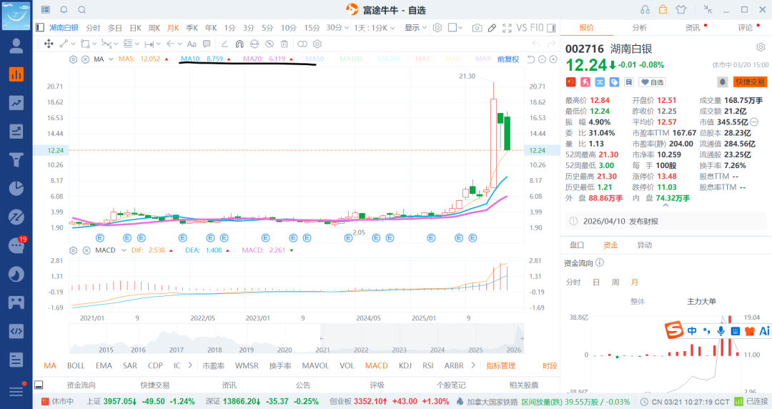Select the text annotation Aa tool
772x409 pixels.
tap(192, 44)
